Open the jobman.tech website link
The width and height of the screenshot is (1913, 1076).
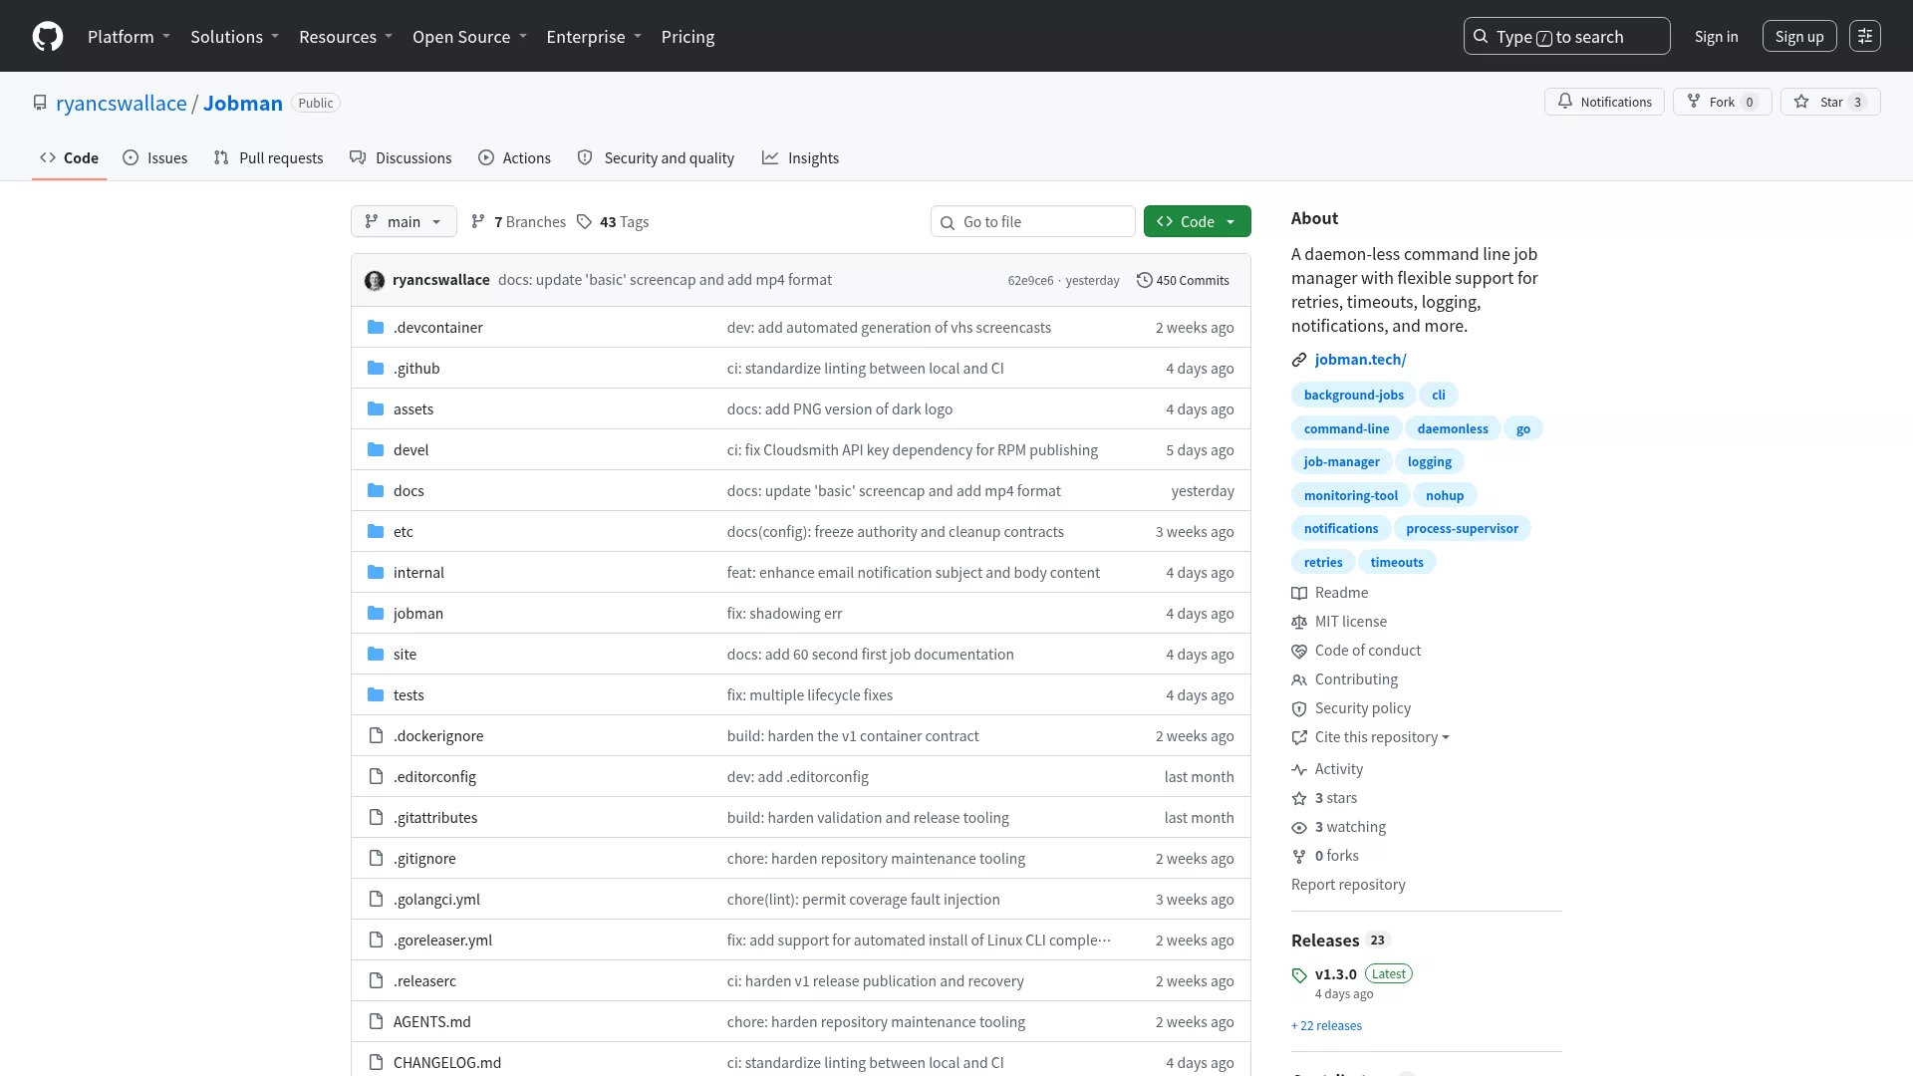(x=1360, y=361)
